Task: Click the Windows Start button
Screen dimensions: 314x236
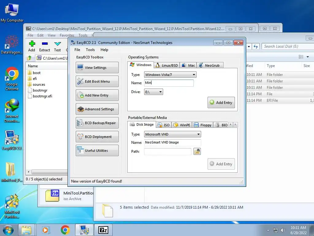Action: click(8, 230)
